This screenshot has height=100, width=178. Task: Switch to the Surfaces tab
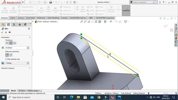point(21,18)
